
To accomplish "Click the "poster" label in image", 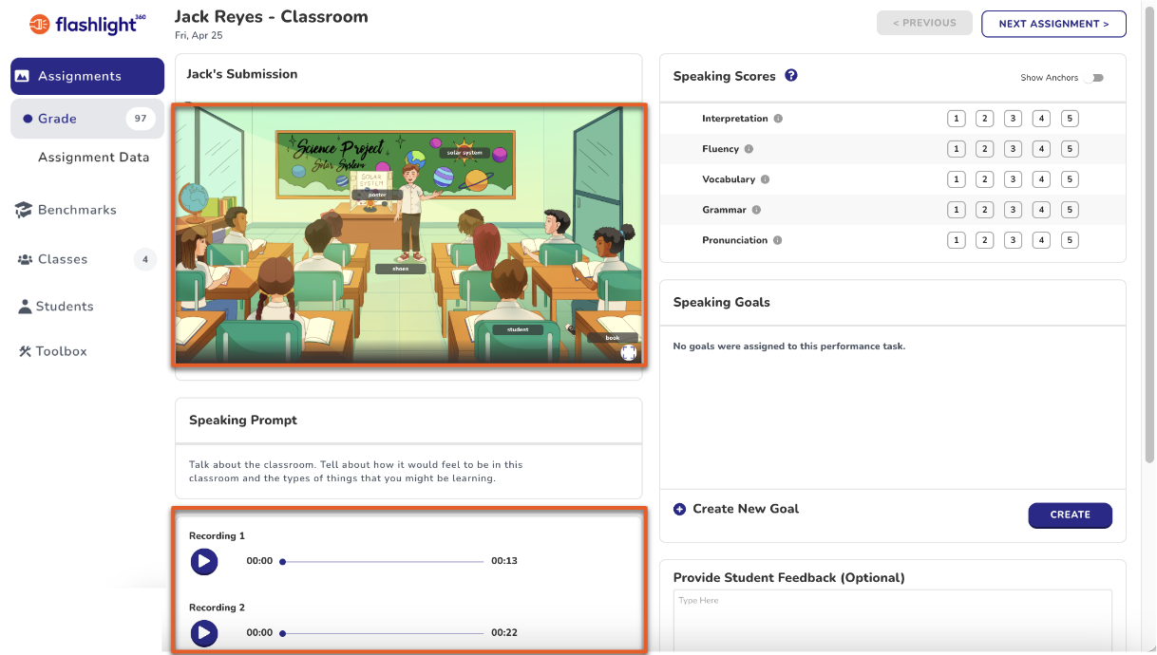I will coord(377,195).
